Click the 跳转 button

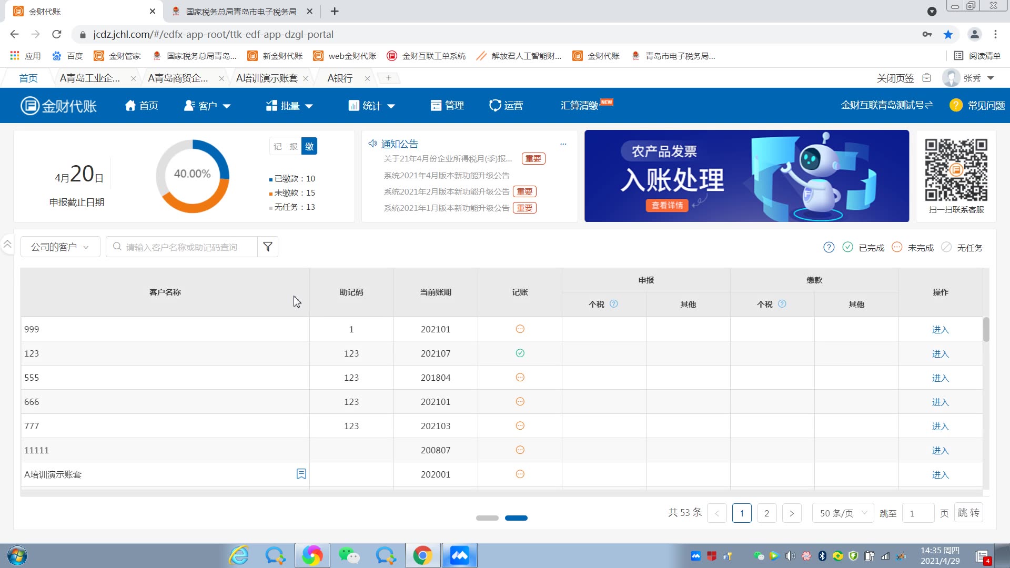[x=968, y=513]
